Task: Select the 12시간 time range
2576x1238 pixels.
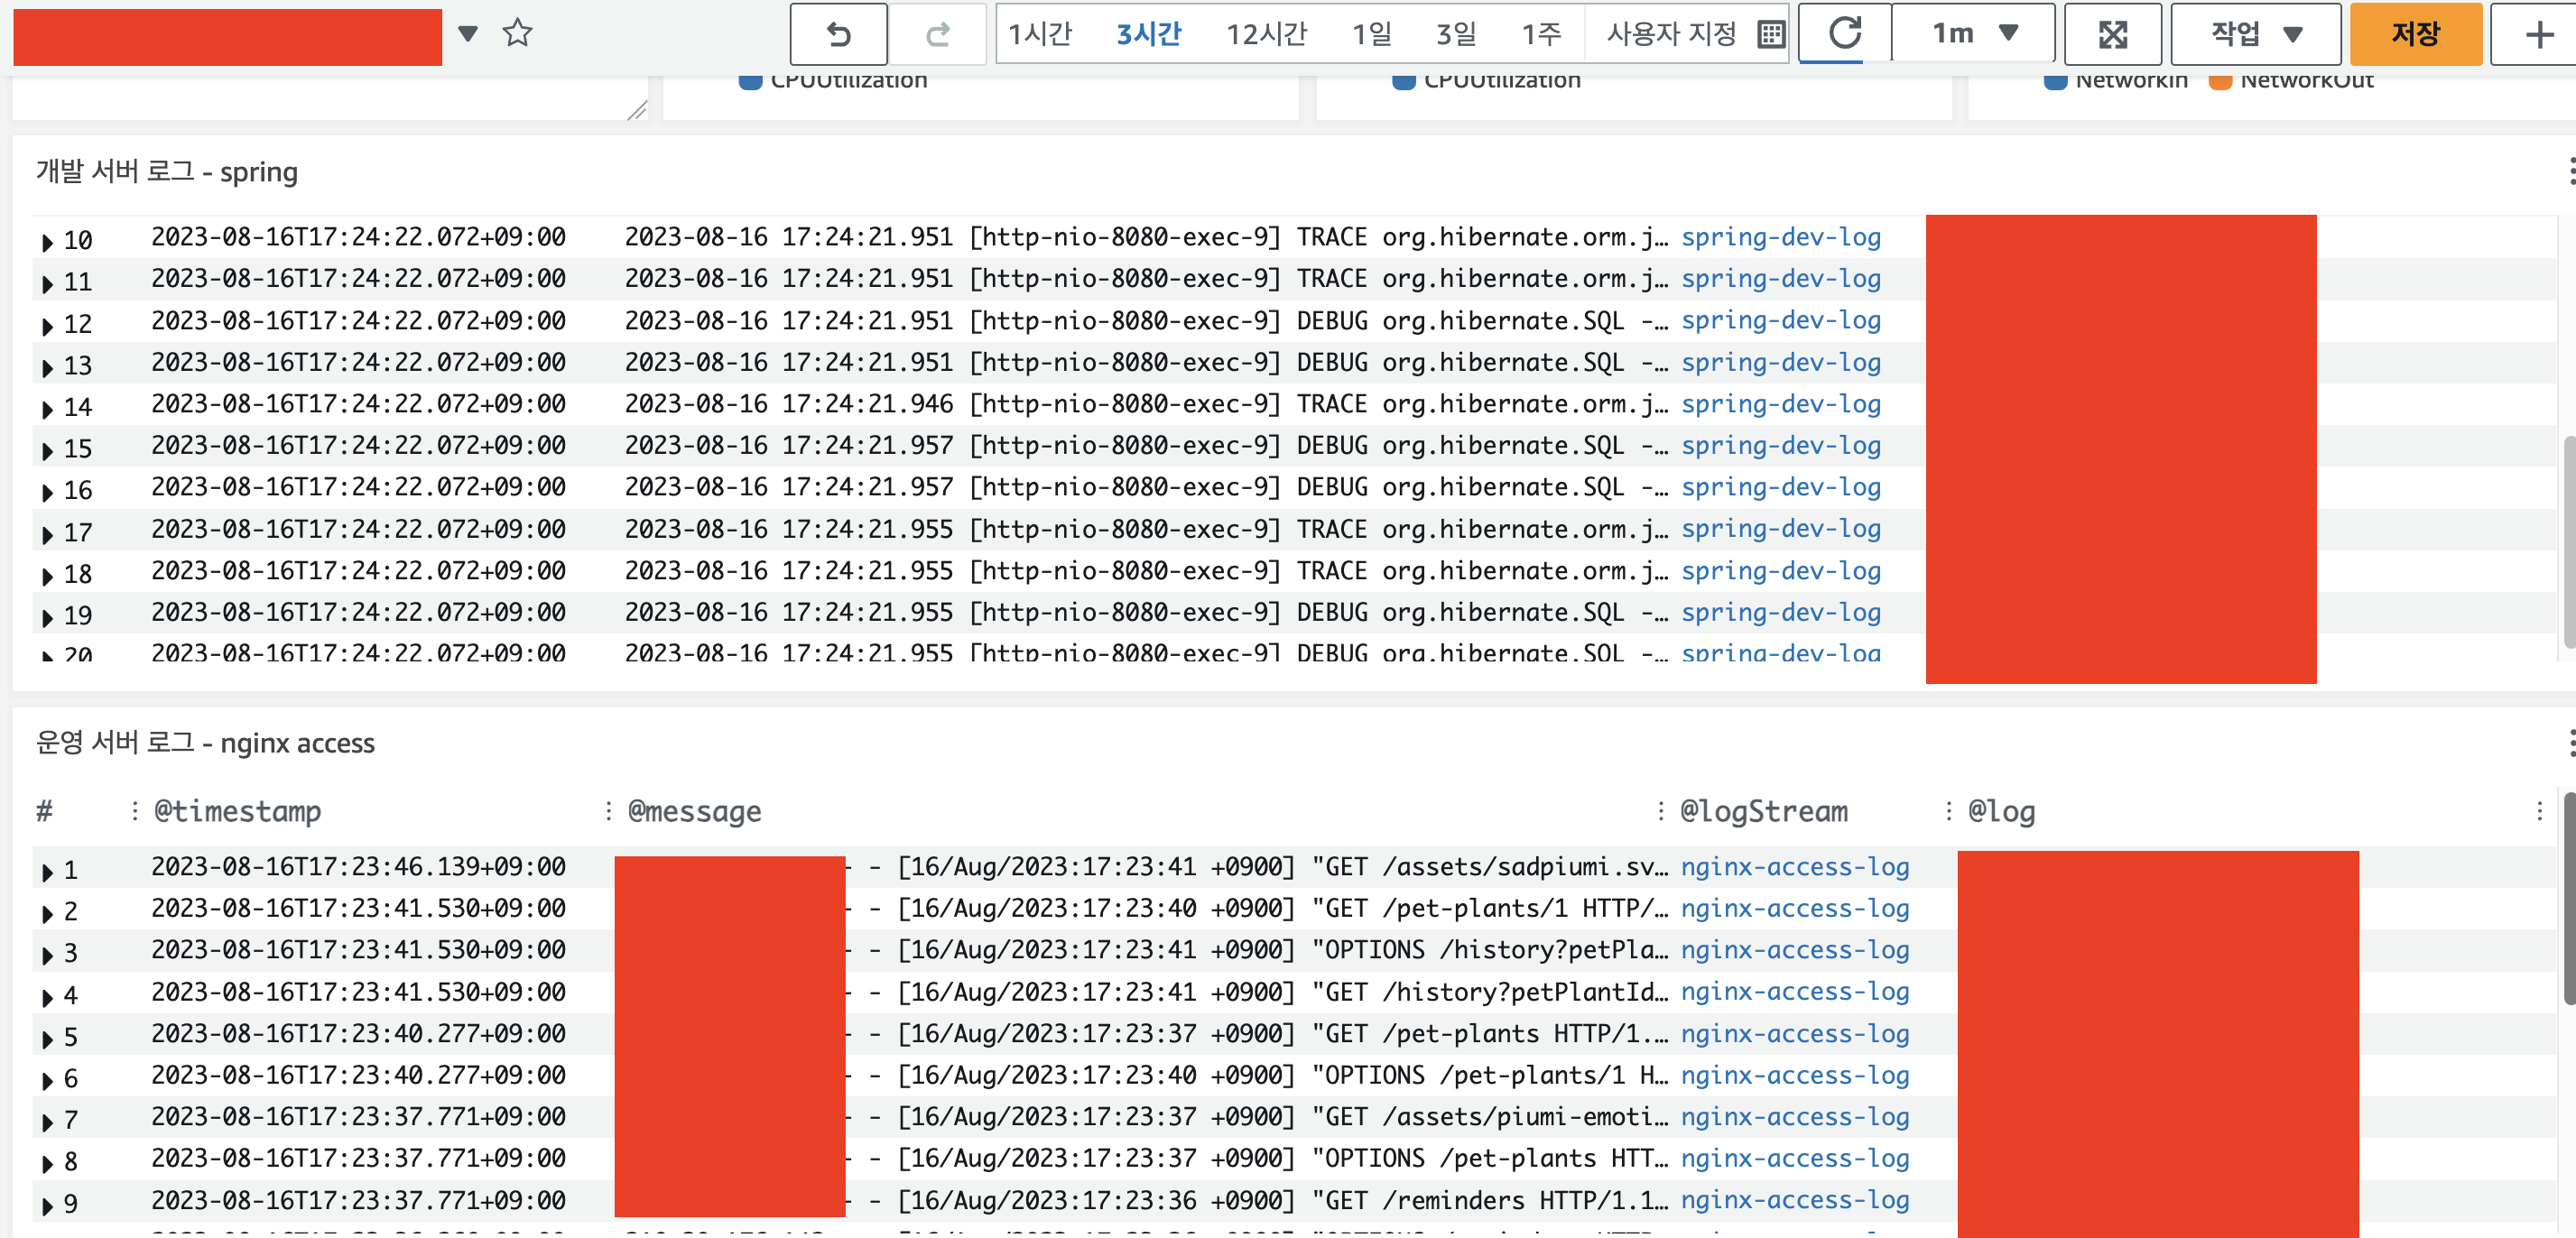Action: [x=1265, y=35]
